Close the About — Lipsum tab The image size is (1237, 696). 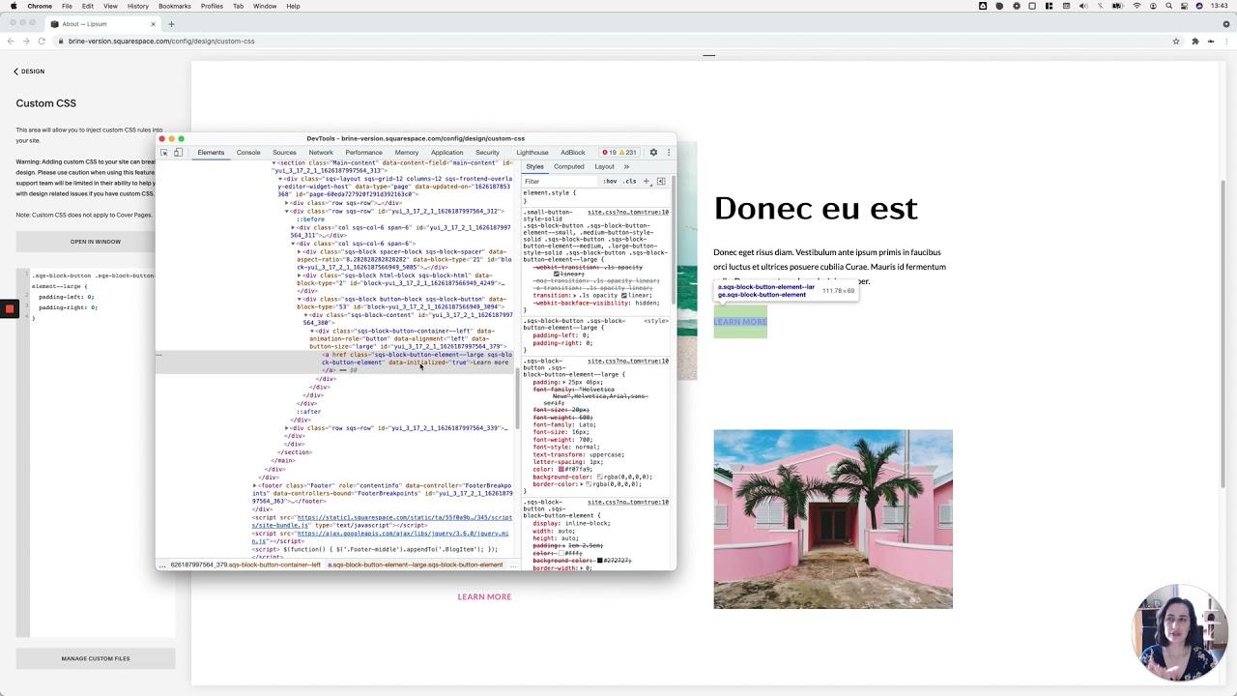(153, 24)
